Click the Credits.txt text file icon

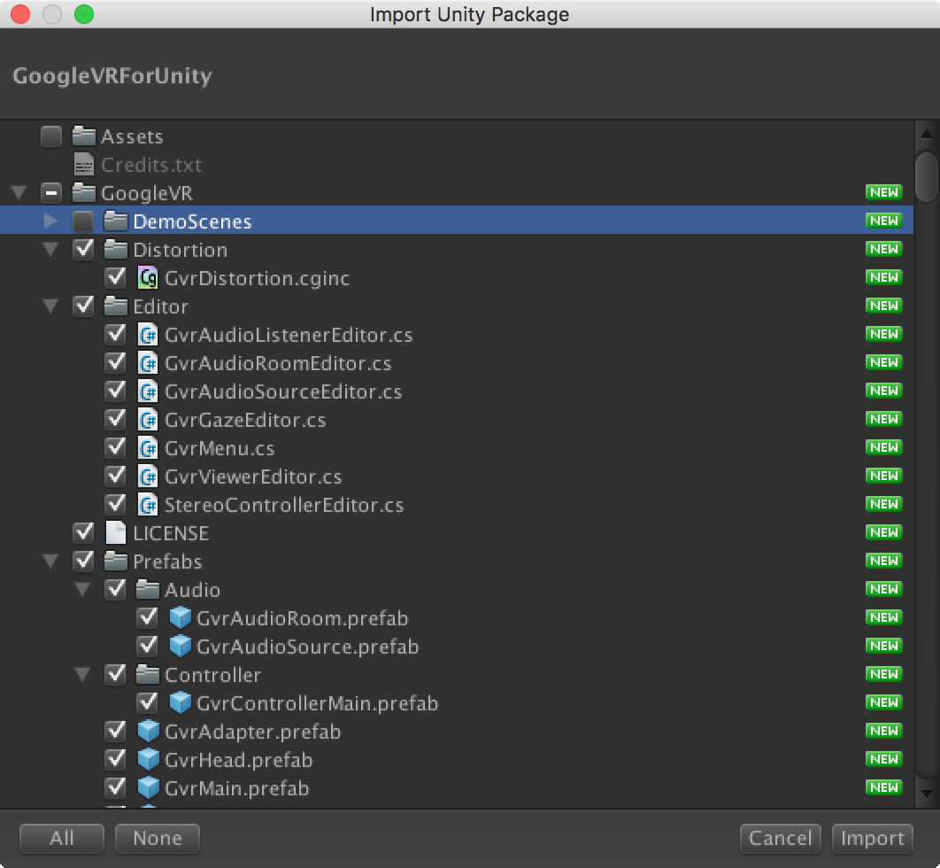point(84,165)
